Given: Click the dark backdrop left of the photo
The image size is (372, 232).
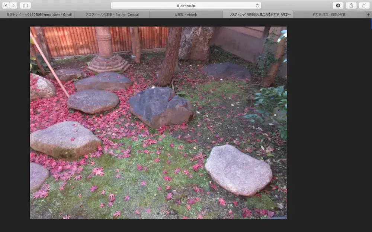Looking at the screenshot, I should (x=15, y=123).
